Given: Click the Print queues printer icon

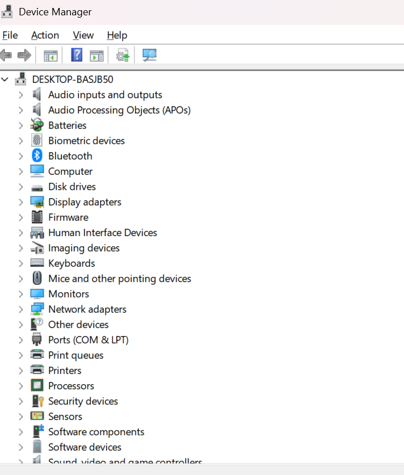Looking at the screenshot, I should point(37,355).
